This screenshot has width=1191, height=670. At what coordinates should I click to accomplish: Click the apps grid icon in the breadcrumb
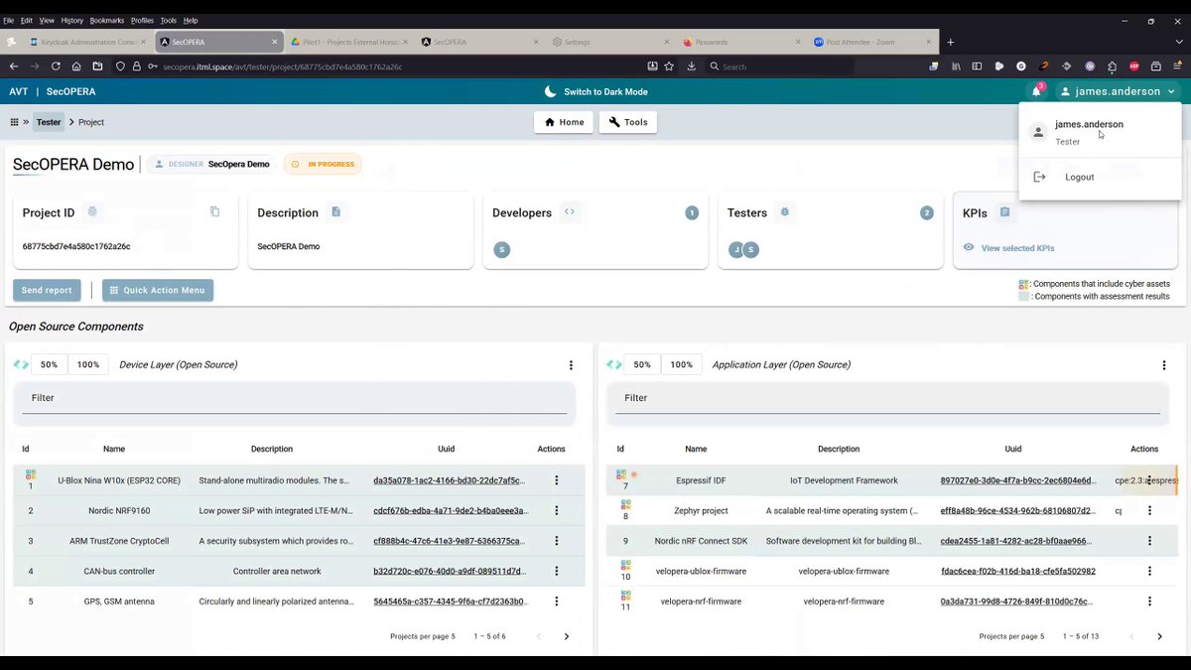pos(14,122)
